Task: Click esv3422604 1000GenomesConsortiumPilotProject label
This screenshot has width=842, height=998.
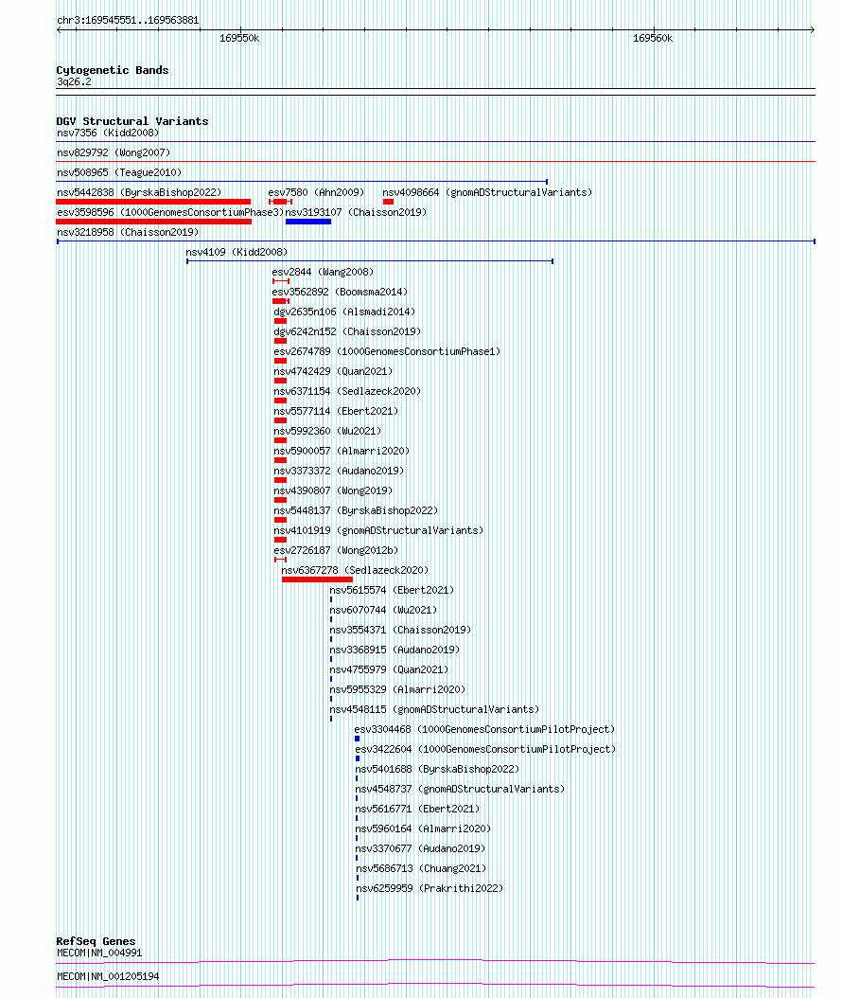Action: 485,749
